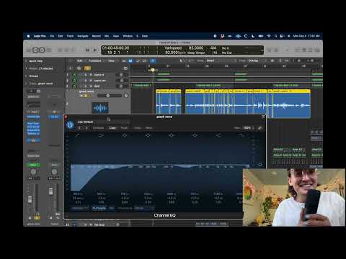Open the Navigate menu
Screen dimensions: 346x259
pyautogui.click(x=83, y=36)
